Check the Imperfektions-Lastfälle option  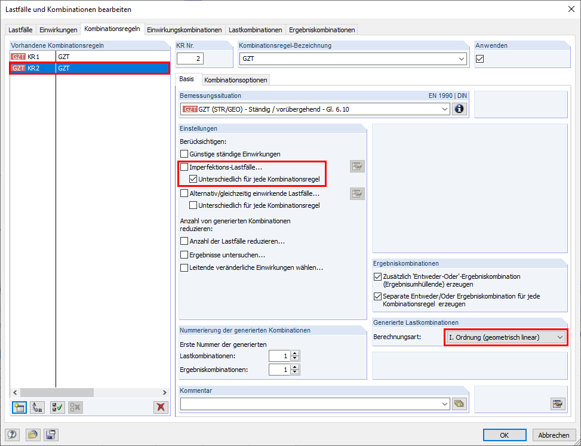pos(185,167)
